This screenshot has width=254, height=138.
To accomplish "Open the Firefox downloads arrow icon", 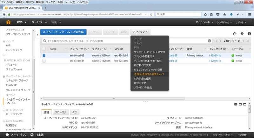I will pyautogui.click(x=231, y=14).
